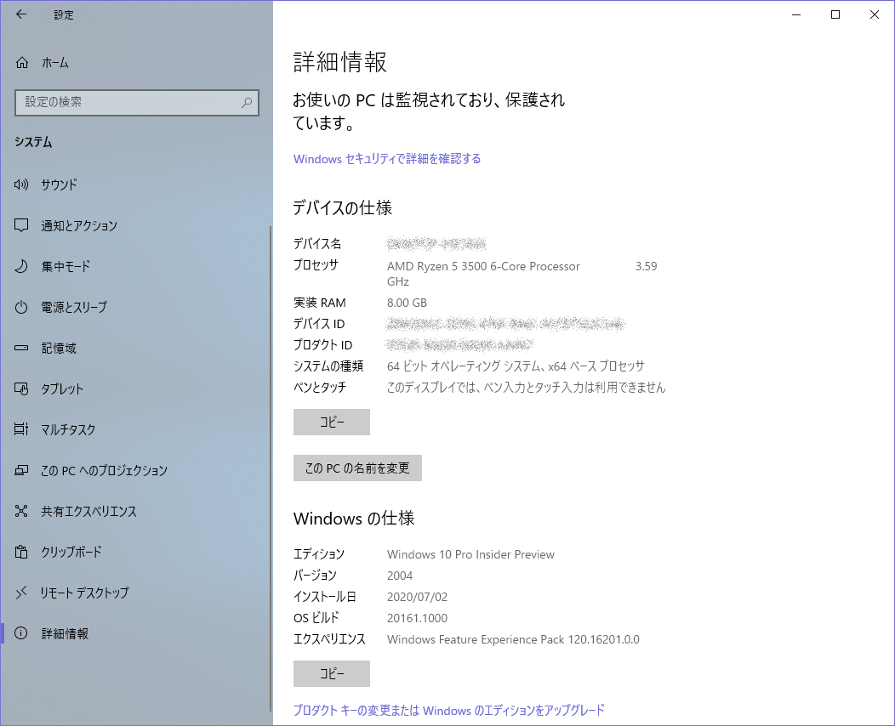
Task: Focus the 設定の検索 search field
Action: (x=137, y=103)
